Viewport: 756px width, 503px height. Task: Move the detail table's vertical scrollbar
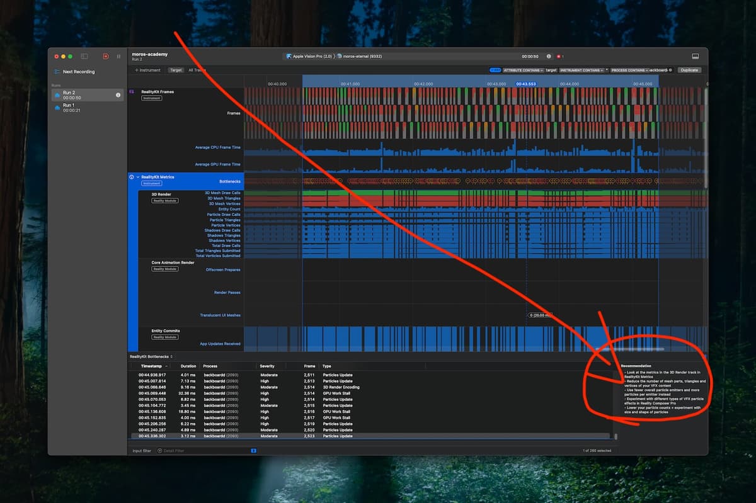click(x=616, y=436)
